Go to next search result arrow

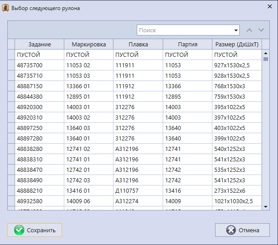pos(261,30)
